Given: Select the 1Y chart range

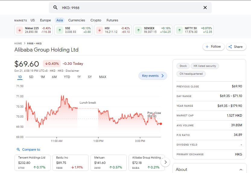Looking at the screenshot, I should pyautogui.click(x=79, y=77).
